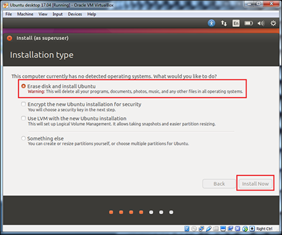Click the video capture status icon

coord(230,229)
